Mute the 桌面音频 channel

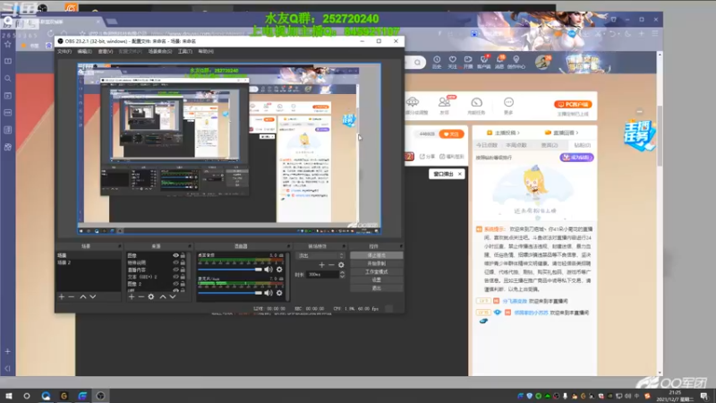(268, 270)
